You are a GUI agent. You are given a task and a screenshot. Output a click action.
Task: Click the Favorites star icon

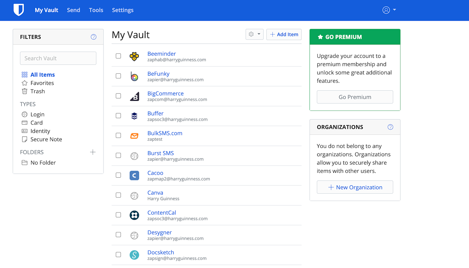click(x=24, y=83)
